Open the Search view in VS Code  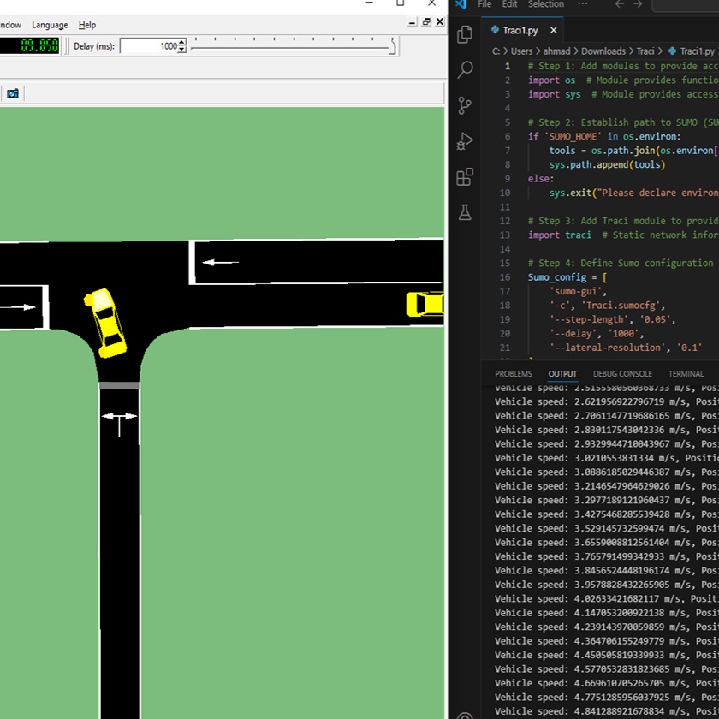coord(465,69)
